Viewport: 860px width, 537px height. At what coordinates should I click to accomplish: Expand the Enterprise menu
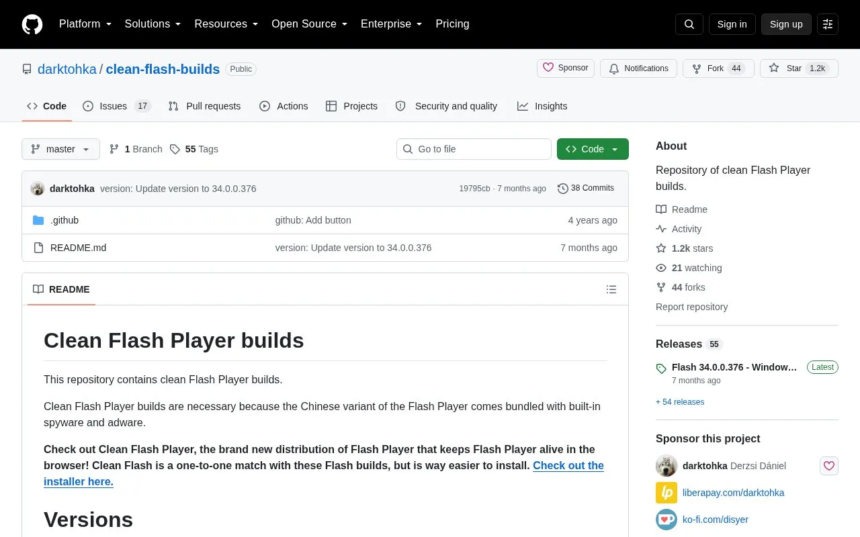click(x=392, y=24)
